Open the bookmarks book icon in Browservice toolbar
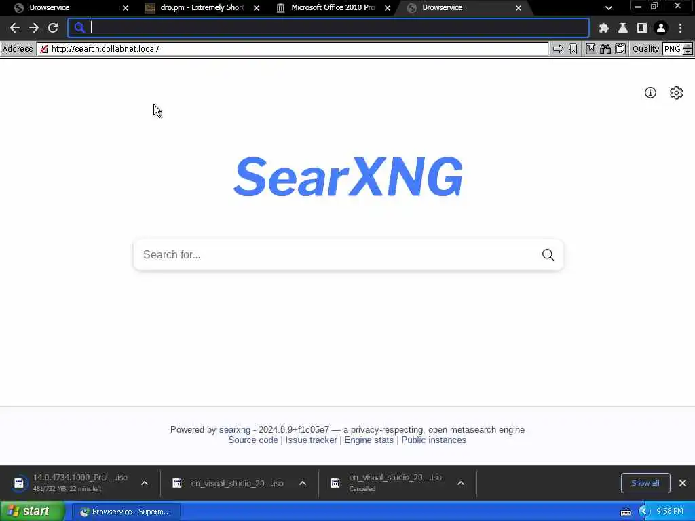Image resolution: width=695 pixels, height=521 pixels. pos(590,49)
